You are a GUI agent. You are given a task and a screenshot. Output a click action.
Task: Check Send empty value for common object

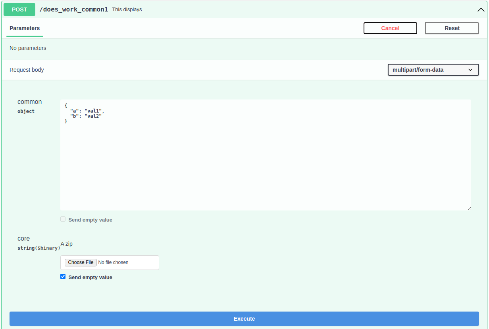(63, 219)
